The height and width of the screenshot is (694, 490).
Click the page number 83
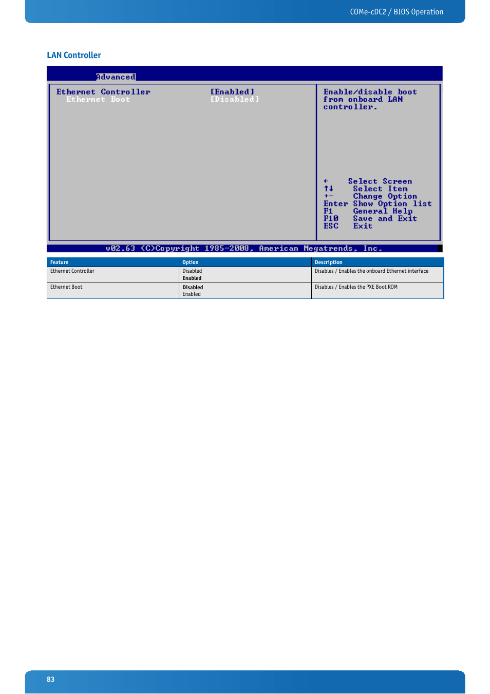pyautogui.click(x=50, y=680)
